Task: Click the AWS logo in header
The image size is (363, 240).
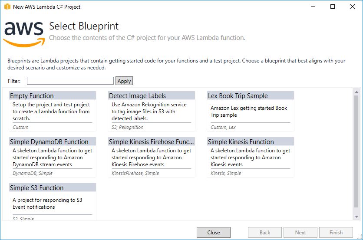Action: point(24,33)
